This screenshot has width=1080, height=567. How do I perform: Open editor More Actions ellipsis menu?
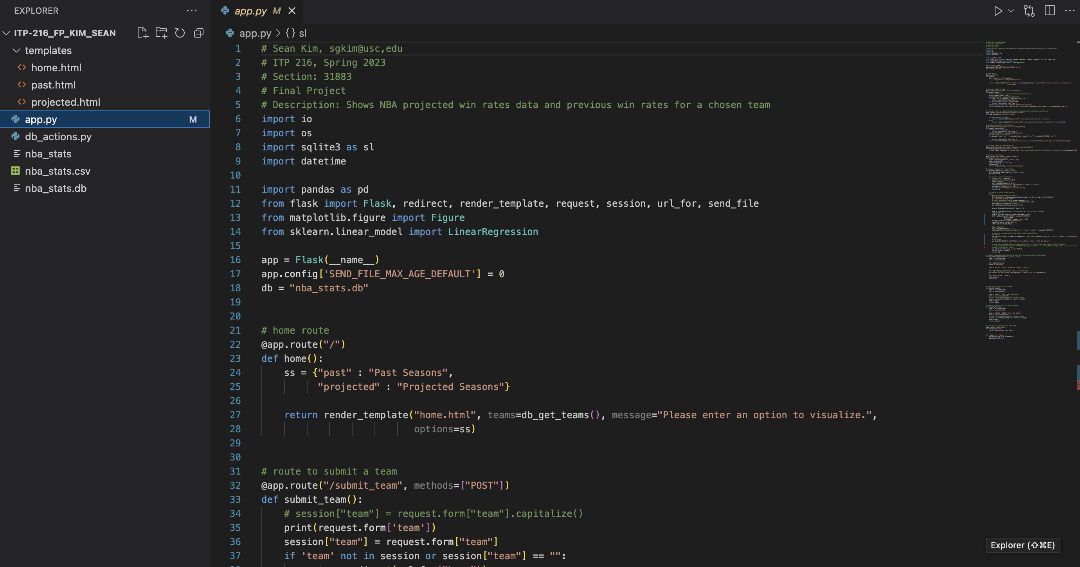[x=1069, y=11]
